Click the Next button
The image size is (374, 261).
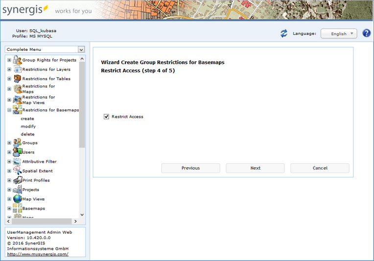255,168
